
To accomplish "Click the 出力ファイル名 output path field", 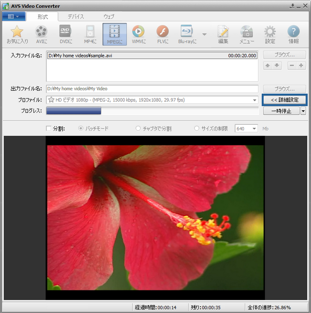I will (152, 89).
